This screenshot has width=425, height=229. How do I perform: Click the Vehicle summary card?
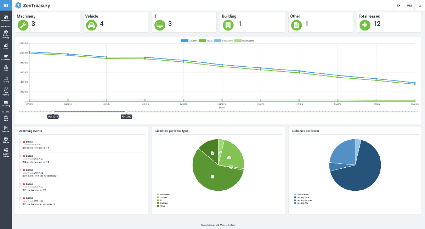point(116,22)
